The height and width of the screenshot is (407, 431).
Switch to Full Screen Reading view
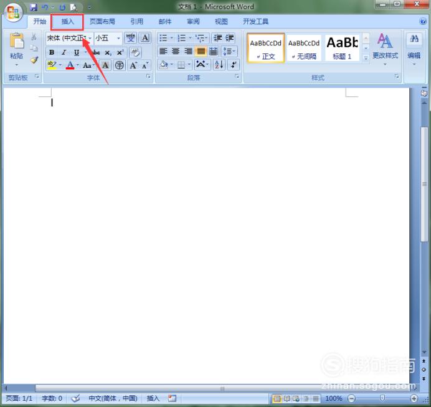click(x=287, y=398)
